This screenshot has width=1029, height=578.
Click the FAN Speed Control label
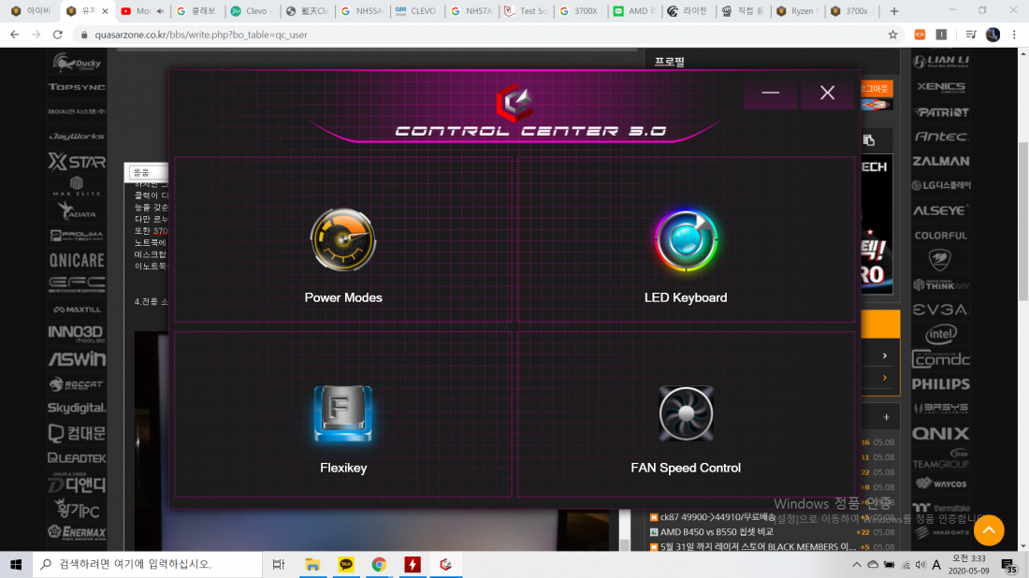[x=686, y=468]
